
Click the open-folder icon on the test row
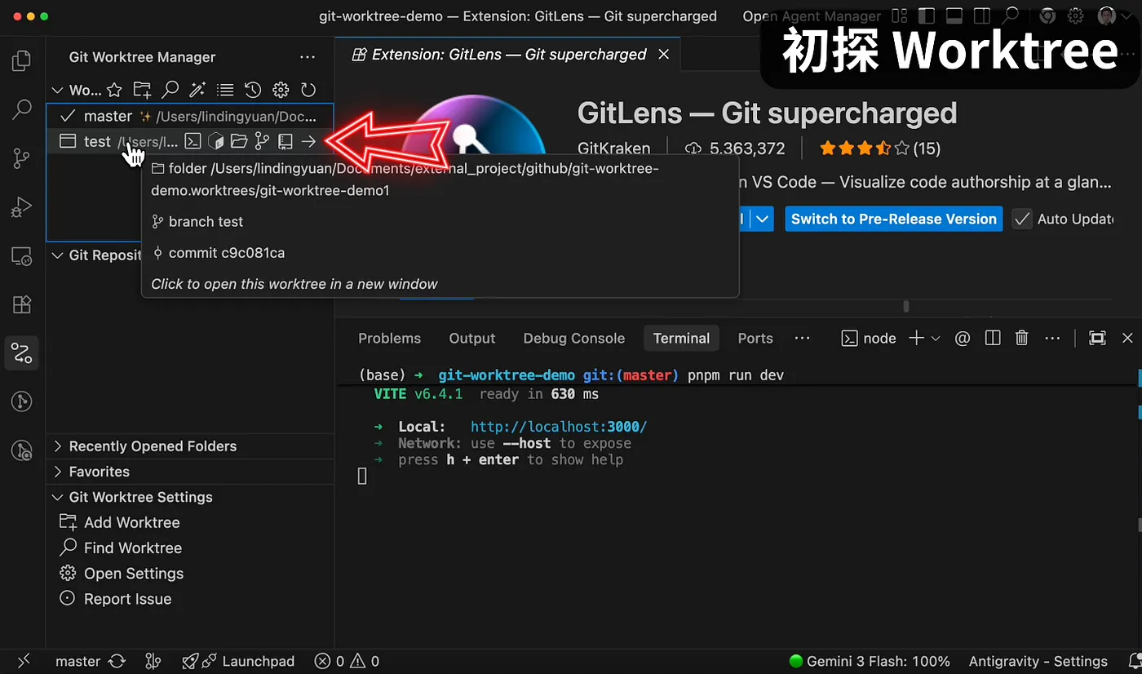(x=239, y=142)
